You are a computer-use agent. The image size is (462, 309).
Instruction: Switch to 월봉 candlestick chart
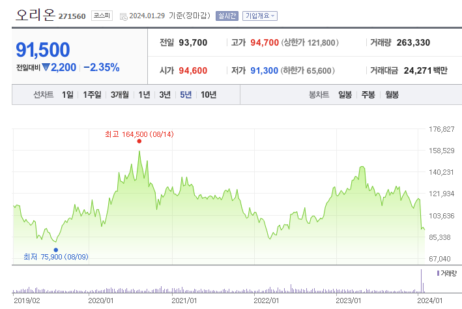[392, 95]
